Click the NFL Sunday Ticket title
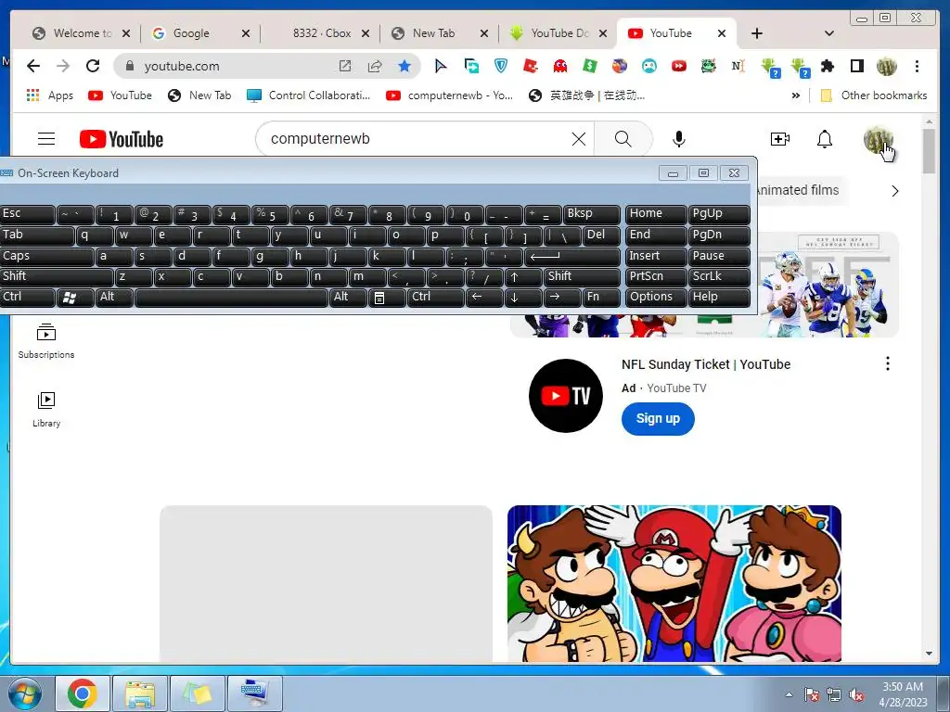The width and height of the screenshot is (950, 712). tap(706, 363)
